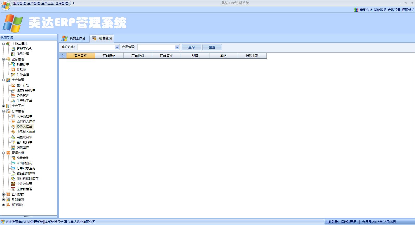This screenshot has width=415, height=225.
Task: Open 参数设置 link at top right
Action: (x=394, y=10)
